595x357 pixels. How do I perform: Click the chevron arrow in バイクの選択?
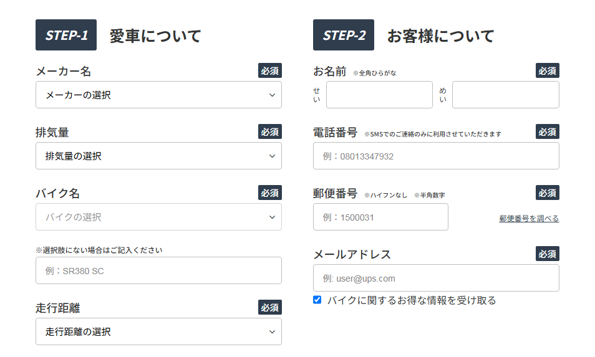[x=272, y=217]
